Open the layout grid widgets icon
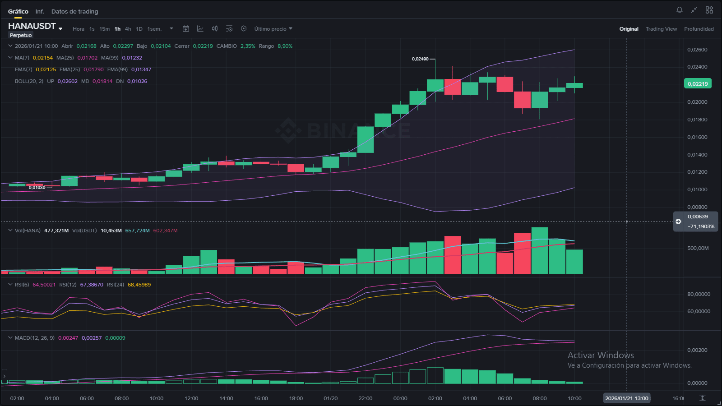 click(709, 10)
